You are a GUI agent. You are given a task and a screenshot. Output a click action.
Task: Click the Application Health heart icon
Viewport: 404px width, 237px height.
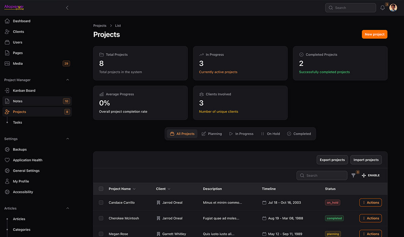pos(7,160)
